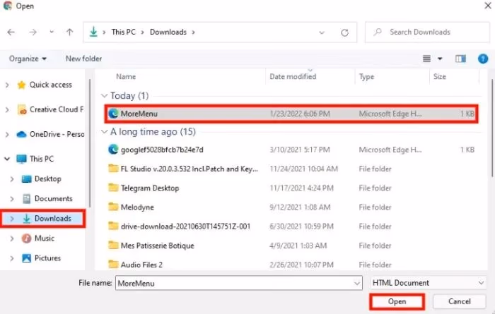This screenshot has width=495, height=314.
Task: Click the Back navigation arrow
Action: [x=12, y=32]
